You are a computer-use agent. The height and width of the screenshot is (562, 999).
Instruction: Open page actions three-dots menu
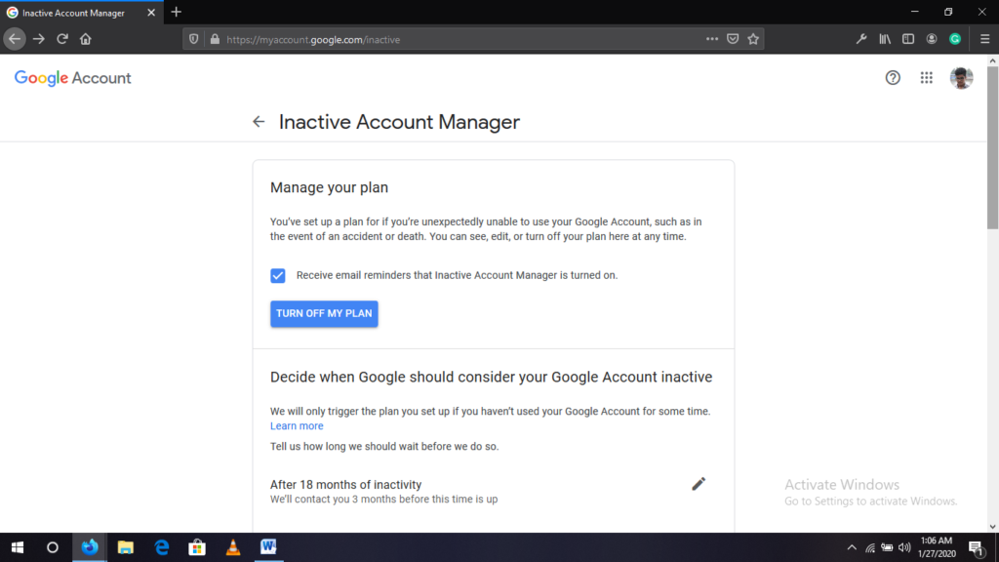711,39
